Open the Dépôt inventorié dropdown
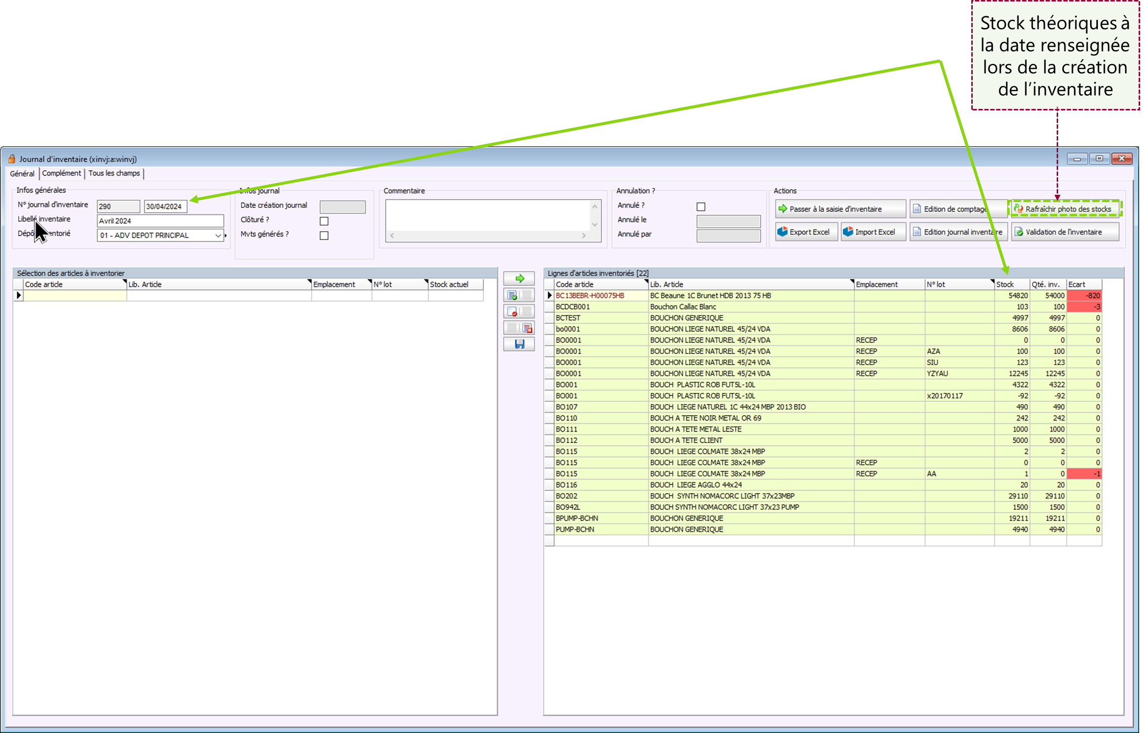 [218, 236]
